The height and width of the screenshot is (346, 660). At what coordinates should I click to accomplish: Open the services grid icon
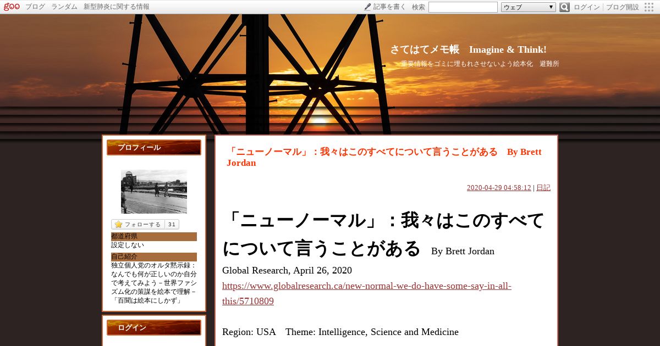650,7
